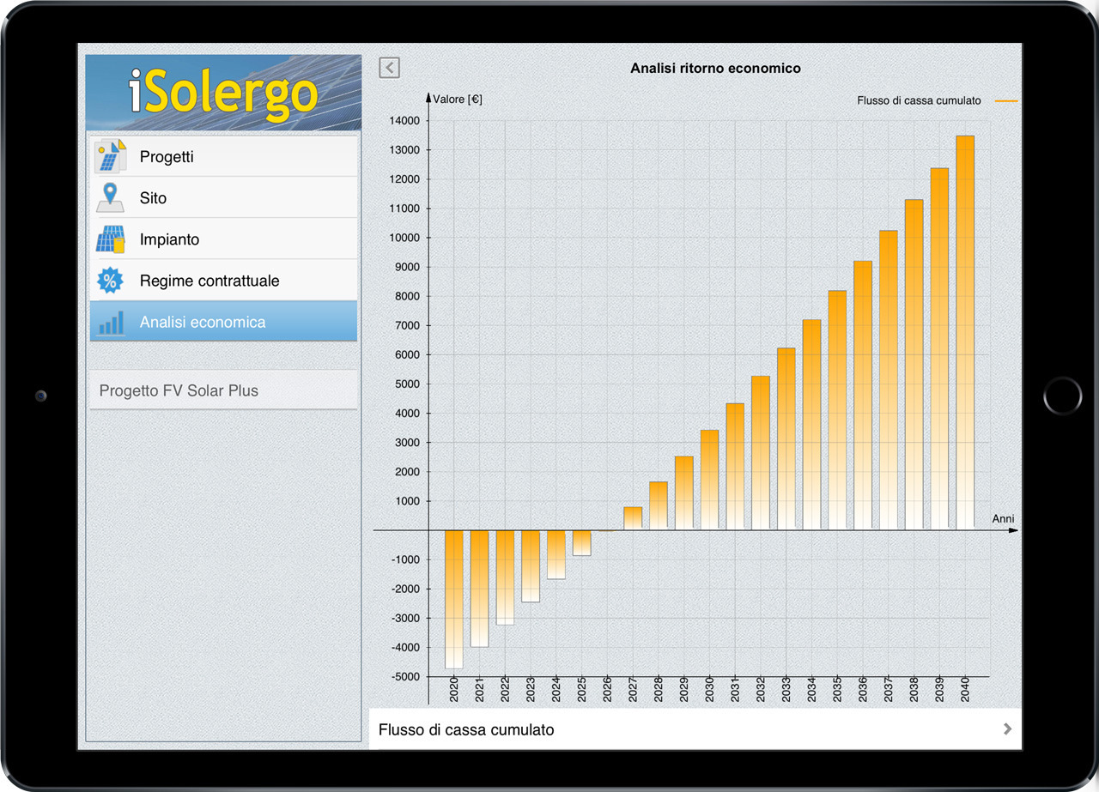
Task: Click the 2020 x-axis year label
Action: 454,689
